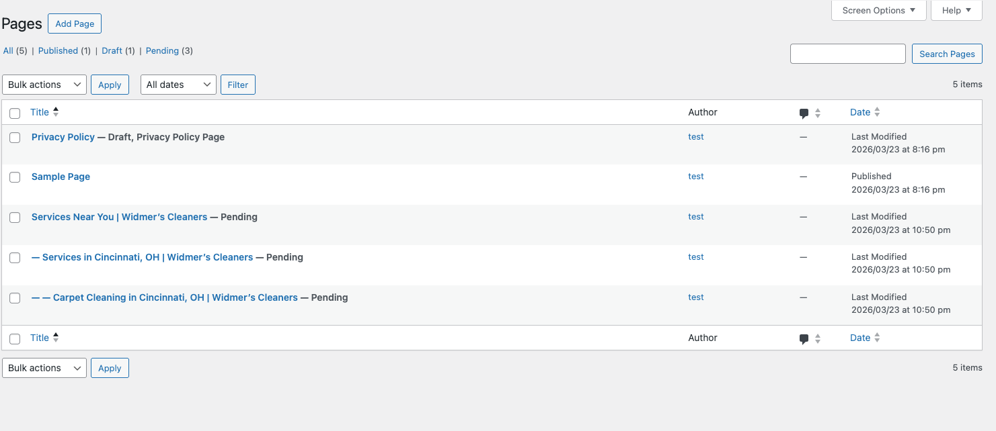Screen dimensions: 996x431
Task: Click the Add Page button
Action: click(74, 23)
